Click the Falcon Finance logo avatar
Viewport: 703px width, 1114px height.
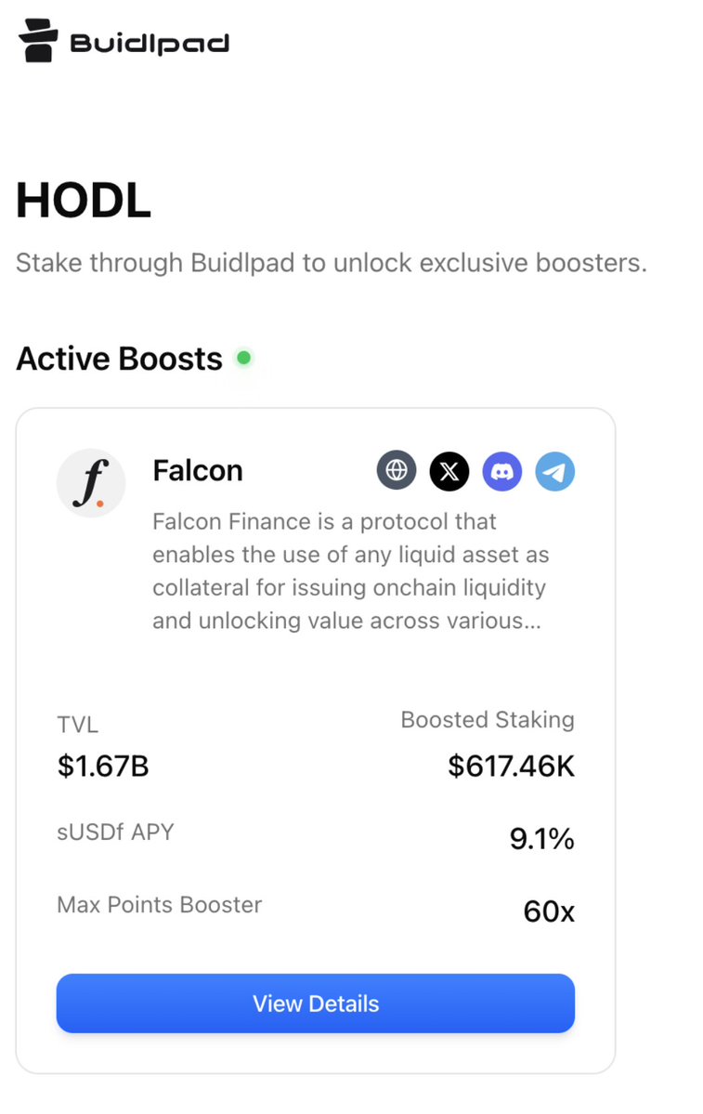coord(91,482)
